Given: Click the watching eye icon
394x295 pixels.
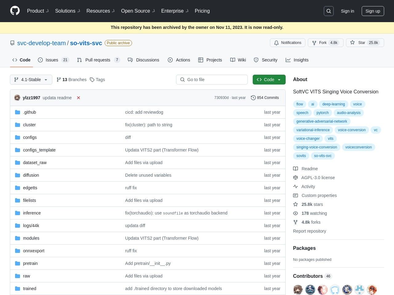Looking at the screenshot, I should pyautogui.click(x=295, y=213).
